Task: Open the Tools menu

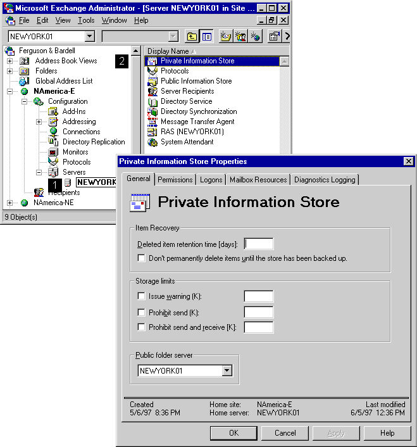Action: (86, 20)
